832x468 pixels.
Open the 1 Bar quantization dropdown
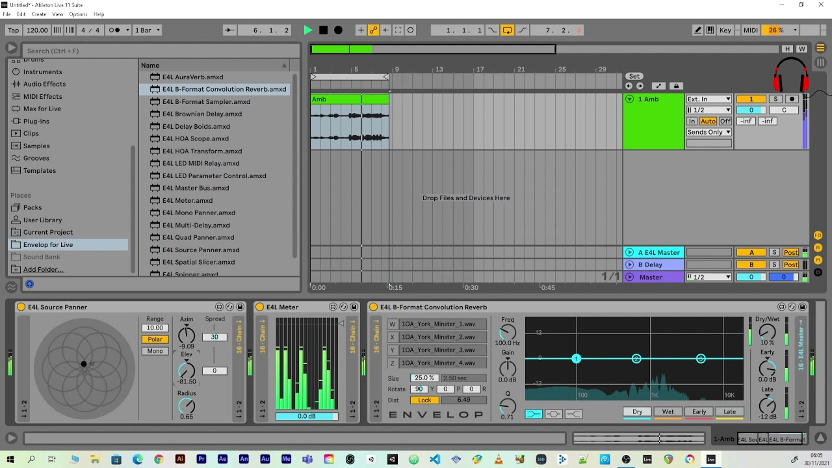(147, 30)
